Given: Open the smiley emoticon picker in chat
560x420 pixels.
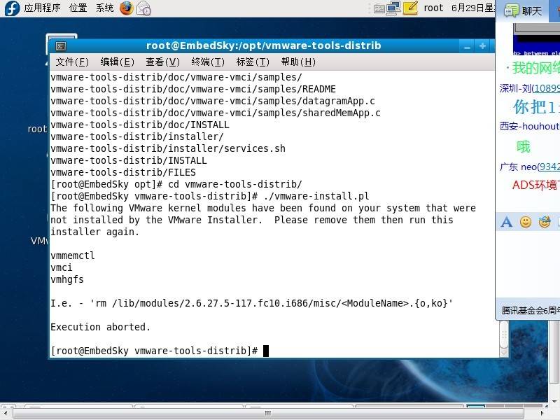Looking at the screenshot, I should [526, 223].
